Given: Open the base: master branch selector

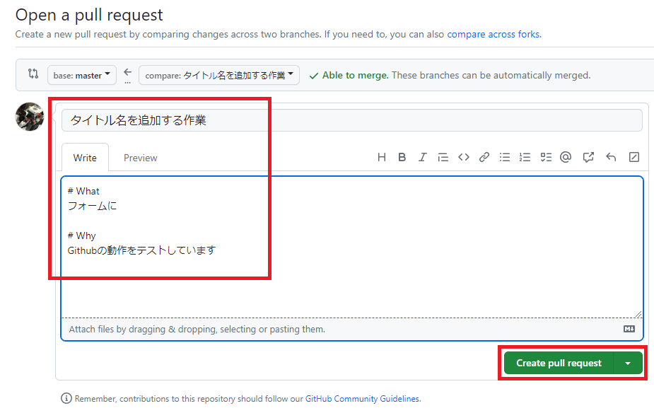Looking at the screenshot, I should [81, 75].
